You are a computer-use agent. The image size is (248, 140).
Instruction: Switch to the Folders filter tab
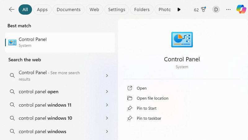142,10
